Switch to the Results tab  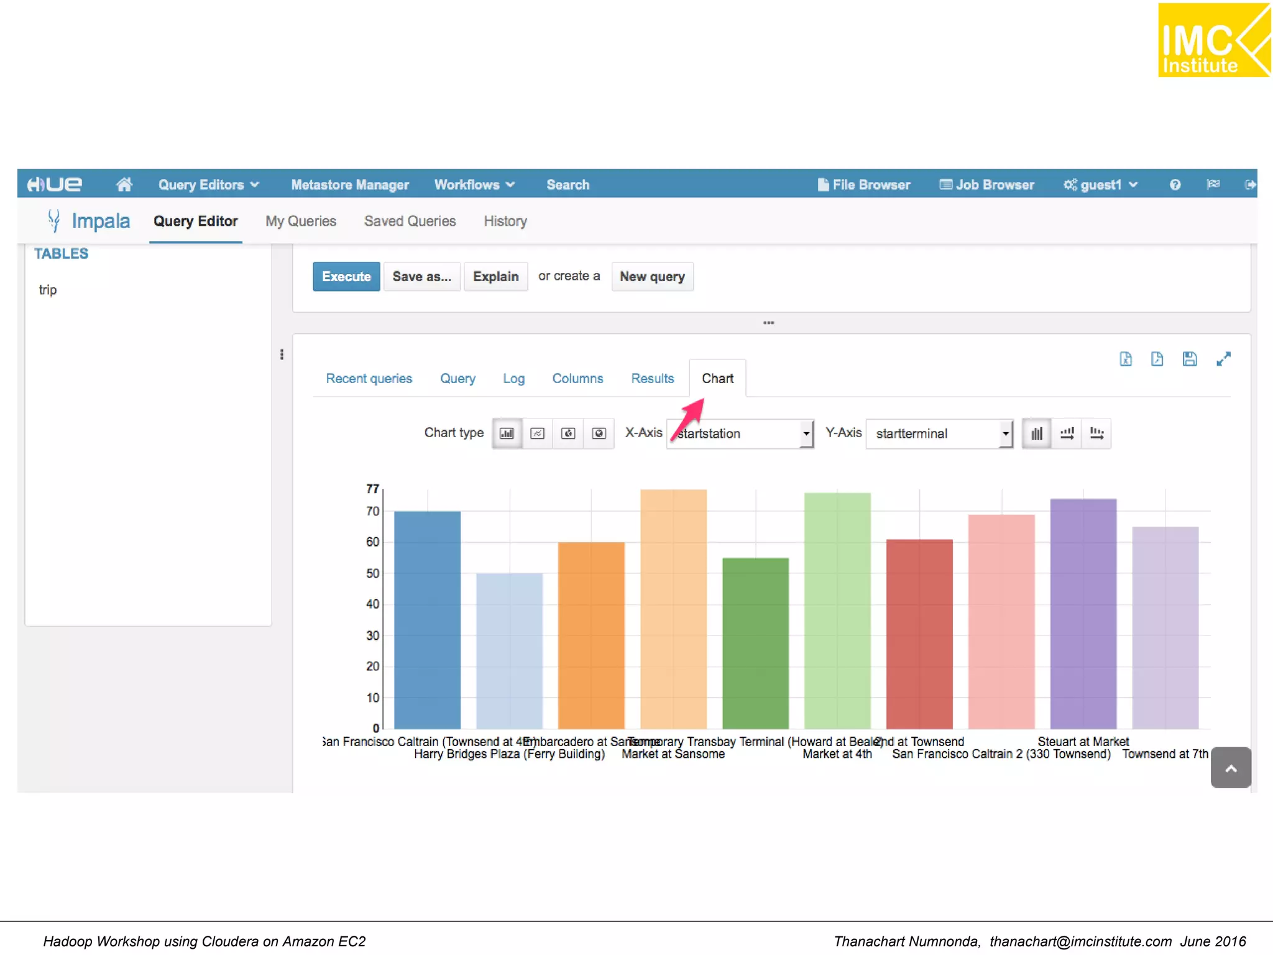[652, 378]
